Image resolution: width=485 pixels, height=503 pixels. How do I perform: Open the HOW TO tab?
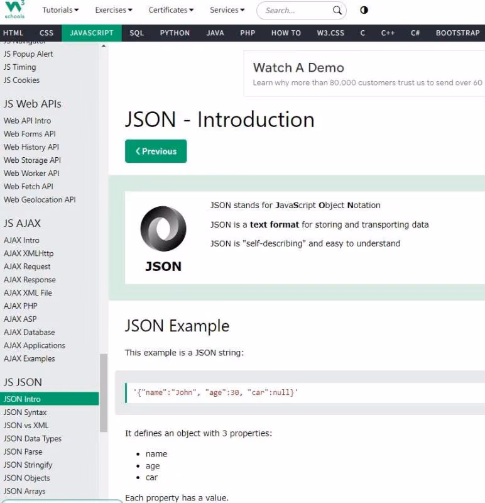[286, 33]
